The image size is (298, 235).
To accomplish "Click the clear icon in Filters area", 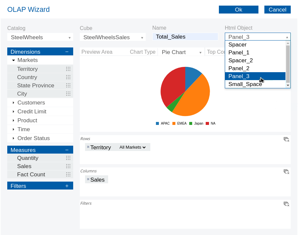I will [286, 204].
